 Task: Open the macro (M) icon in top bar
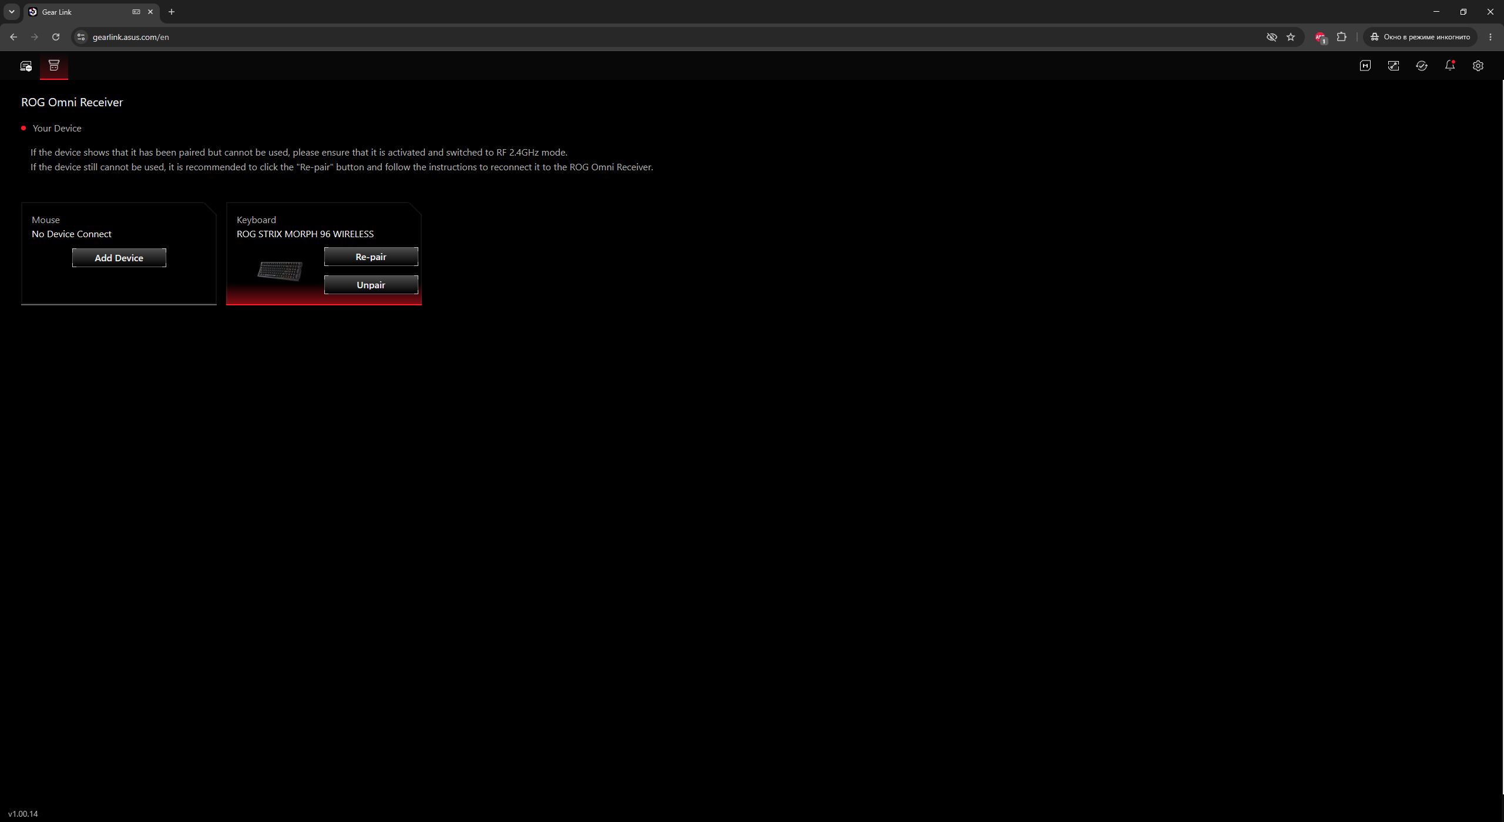point(1365,66)
